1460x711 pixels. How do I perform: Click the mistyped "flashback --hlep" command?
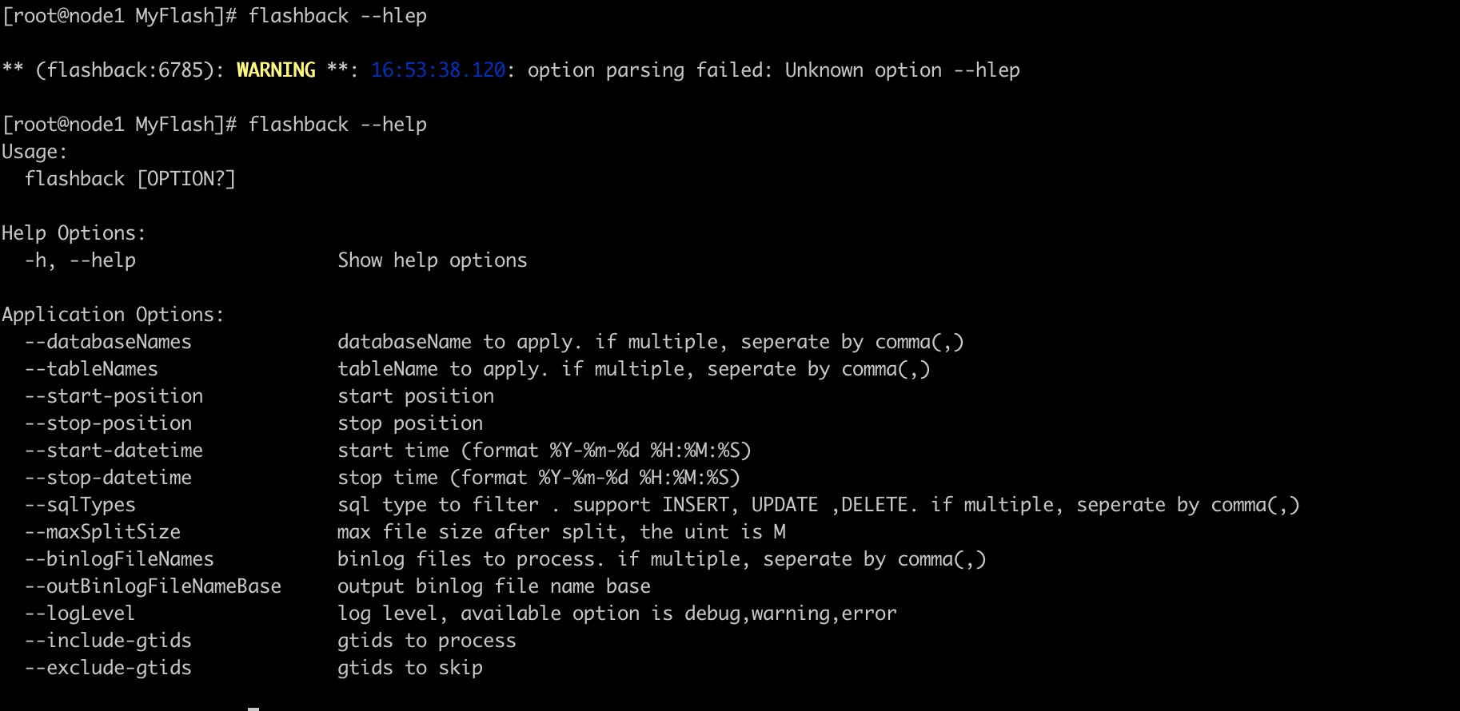point(337,16)
